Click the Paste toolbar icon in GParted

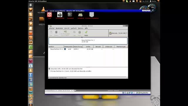tap(80, 33)
